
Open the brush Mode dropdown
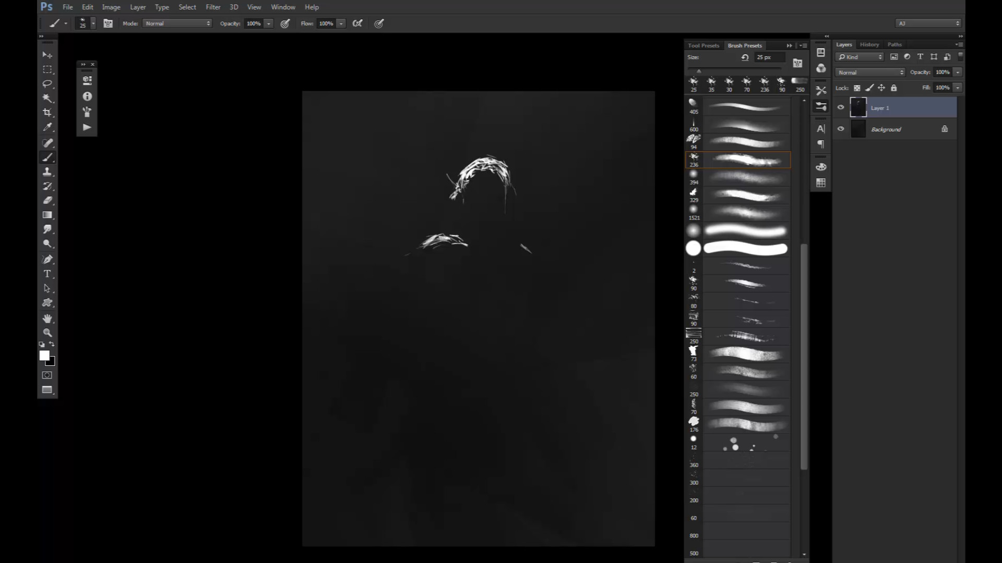pyautogui.click(x=177, y=23)
